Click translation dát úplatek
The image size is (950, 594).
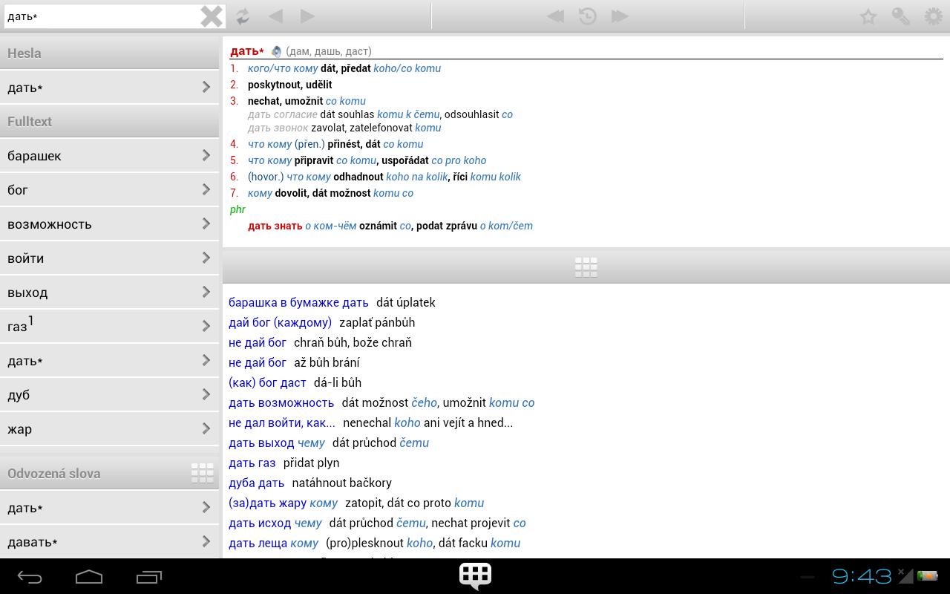click(x=405, y=302)
